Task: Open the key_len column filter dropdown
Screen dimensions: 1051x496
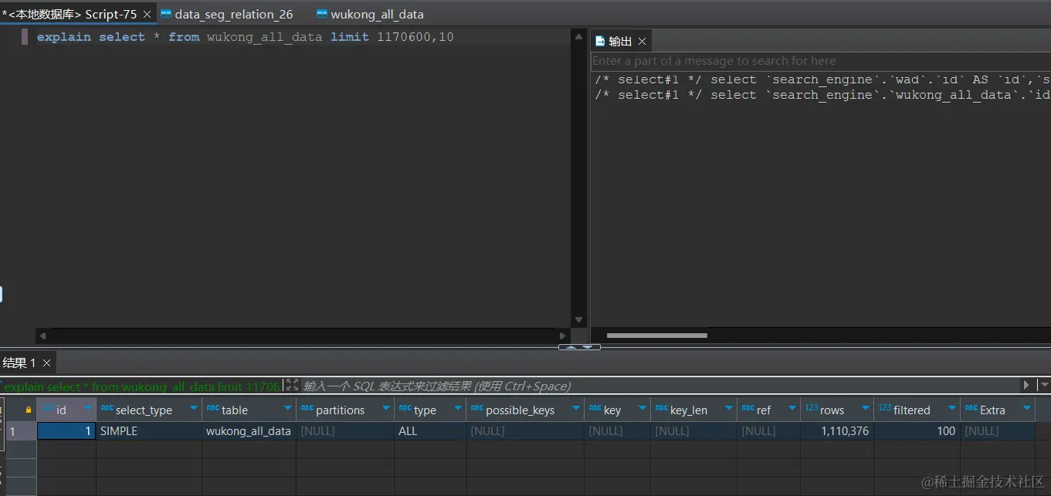Action: click(x=729, y=408)
